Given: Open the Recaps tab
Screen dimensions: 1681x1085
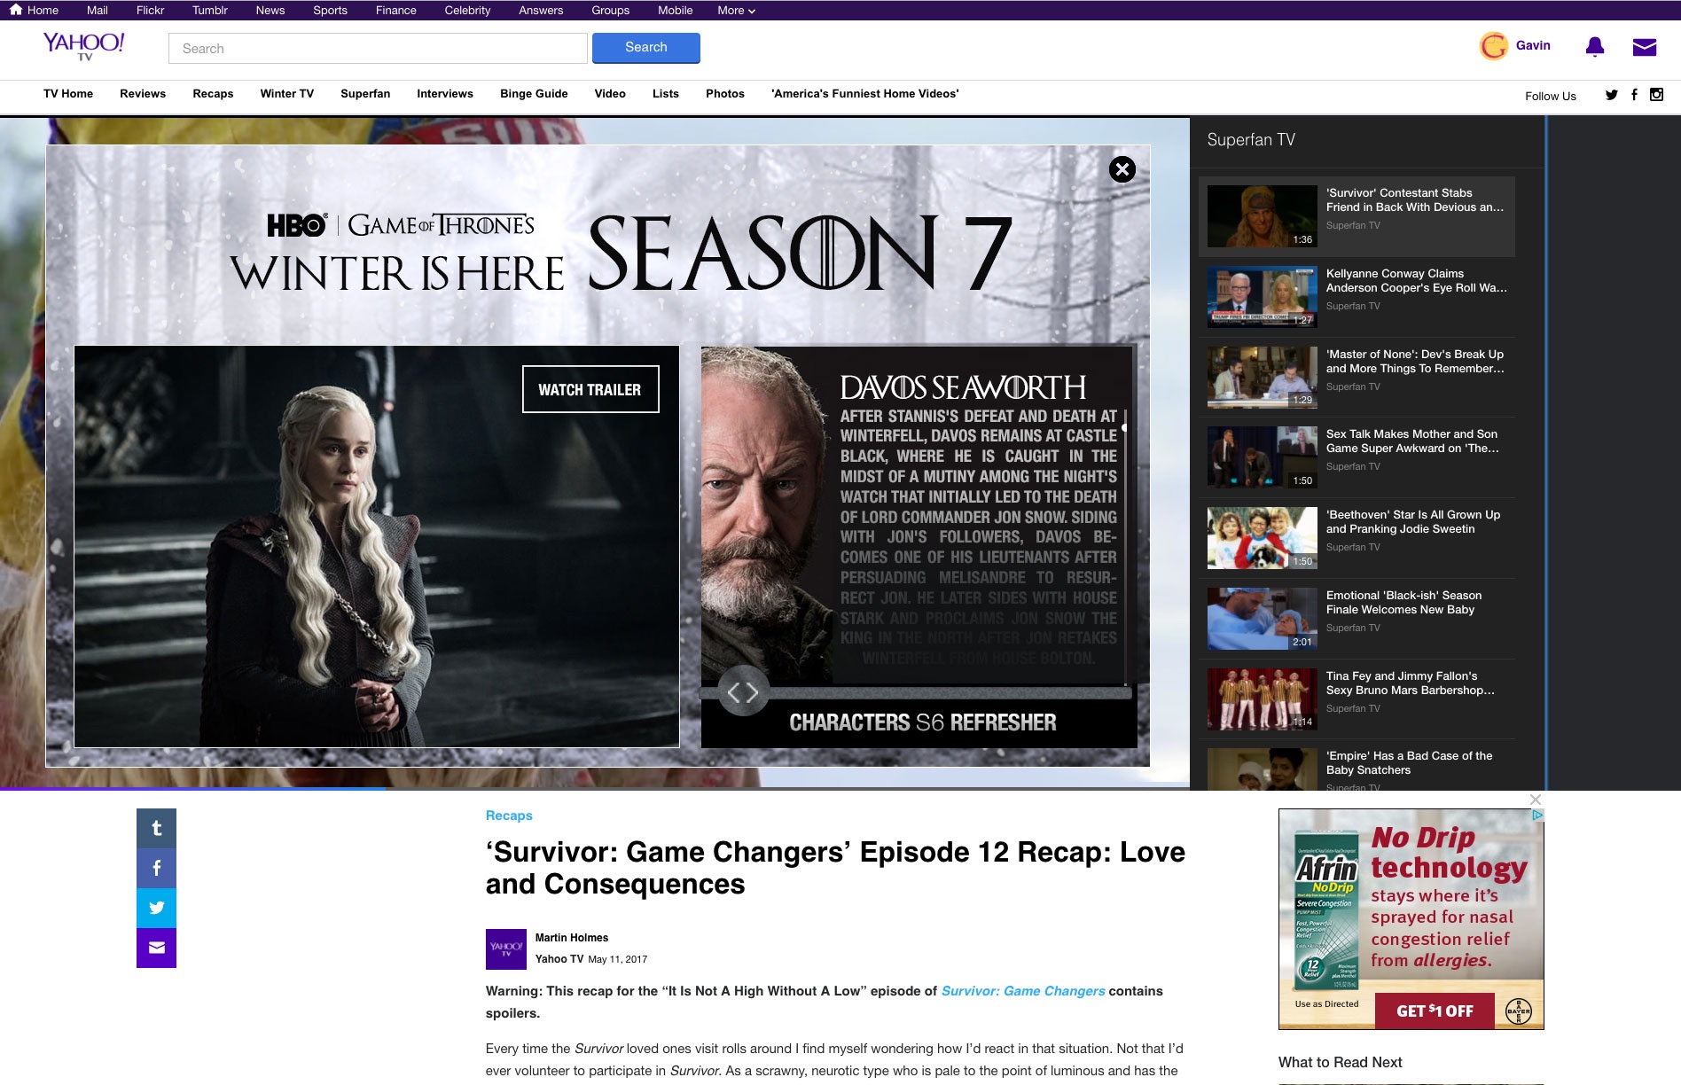Looking at the screenshot, I should tap(213, 94).
